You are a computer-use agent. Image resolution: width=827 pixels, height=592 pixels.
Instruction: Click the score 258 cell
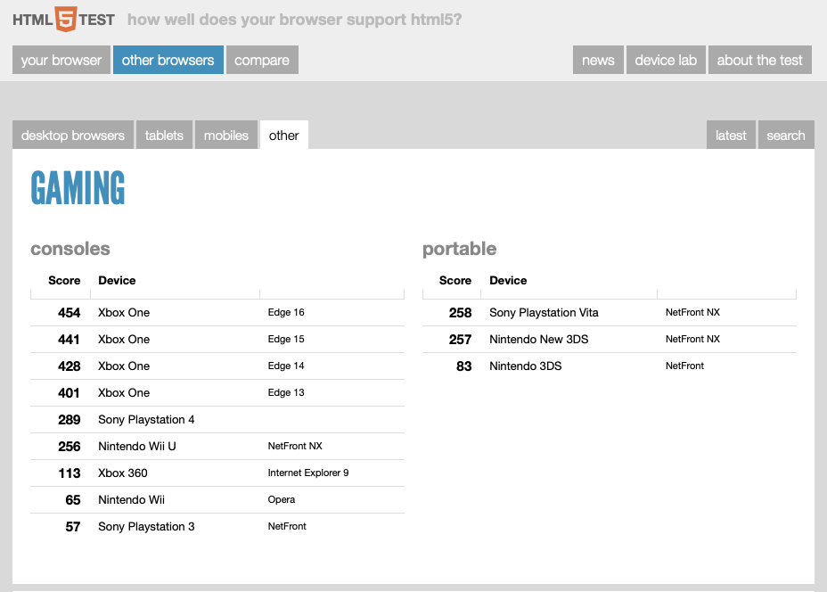(460, 313)
